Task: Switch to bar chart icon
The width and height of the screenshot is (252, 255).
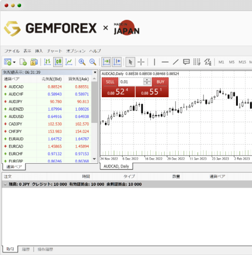Action: [x=47, y=62]
